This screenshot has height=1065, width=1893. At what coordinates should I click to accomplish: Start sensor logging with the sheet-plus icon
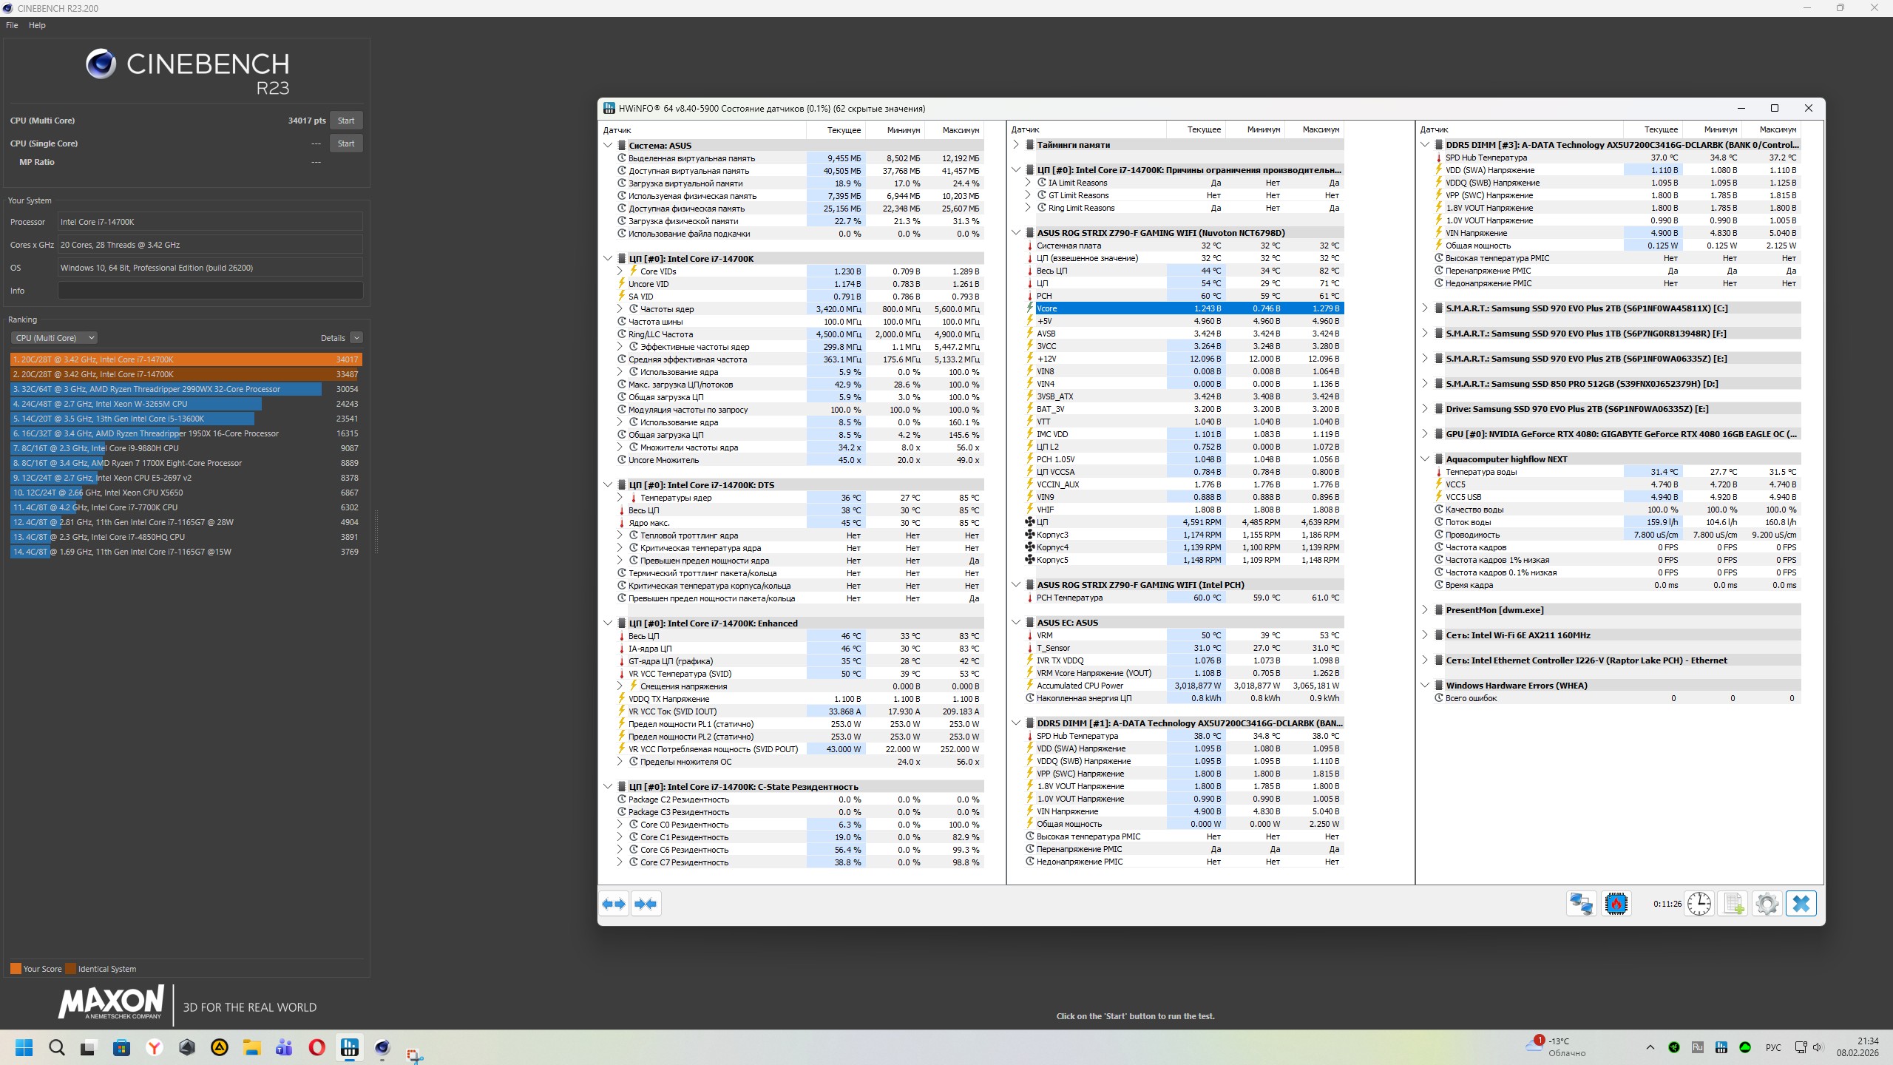(1733, 904)
